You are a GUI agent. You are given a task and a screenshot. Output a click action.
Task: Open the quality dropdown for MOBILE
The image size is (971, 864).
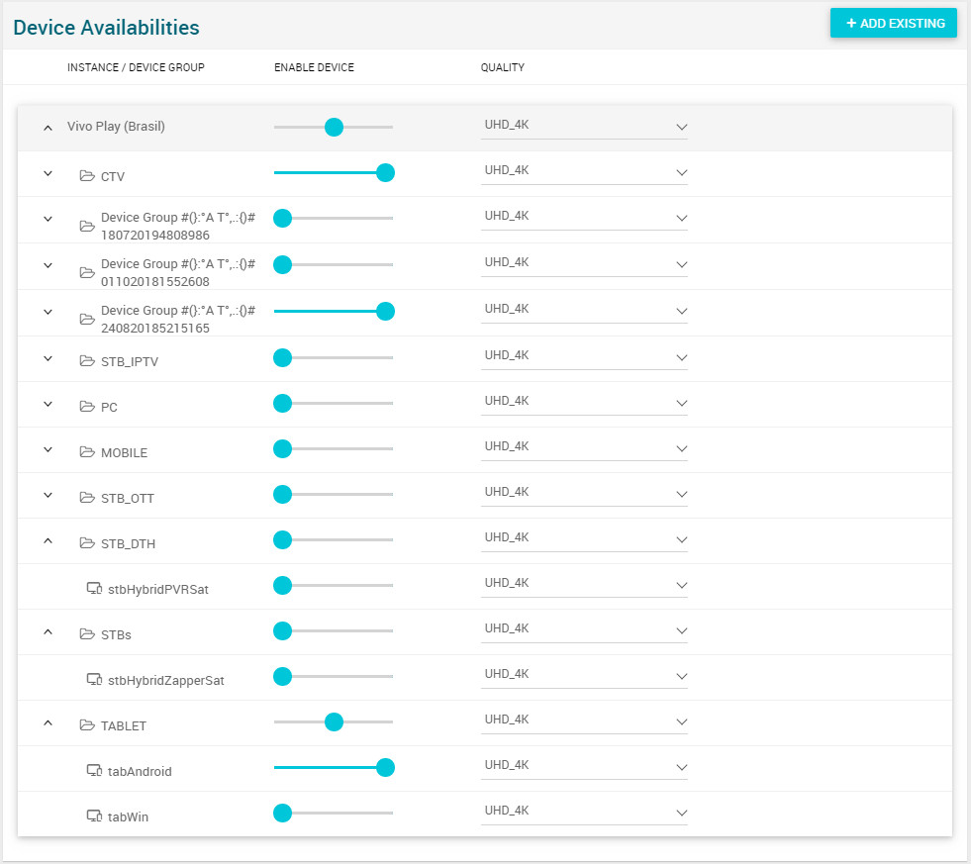point(584,448)
